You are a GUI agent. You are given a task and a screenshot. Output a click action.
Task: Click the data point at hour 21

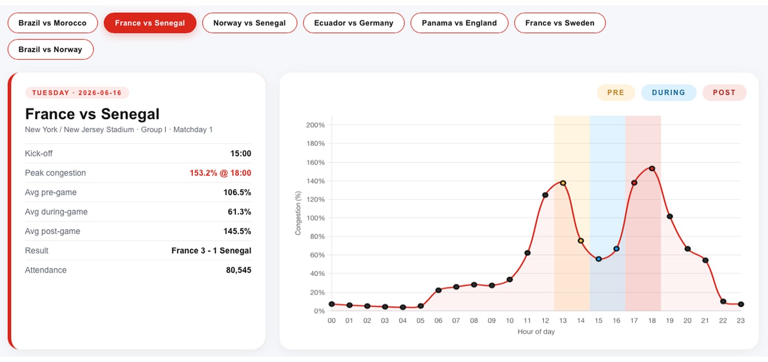click(x=705, y=260)
